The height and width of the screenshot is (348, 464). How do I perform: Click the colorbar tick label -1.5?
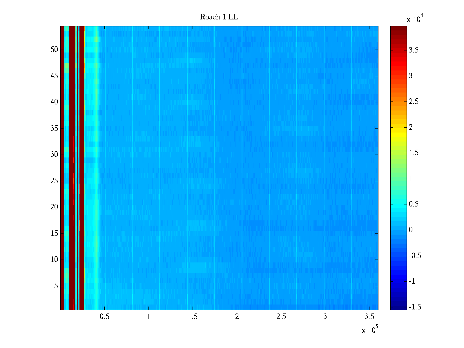414,307
